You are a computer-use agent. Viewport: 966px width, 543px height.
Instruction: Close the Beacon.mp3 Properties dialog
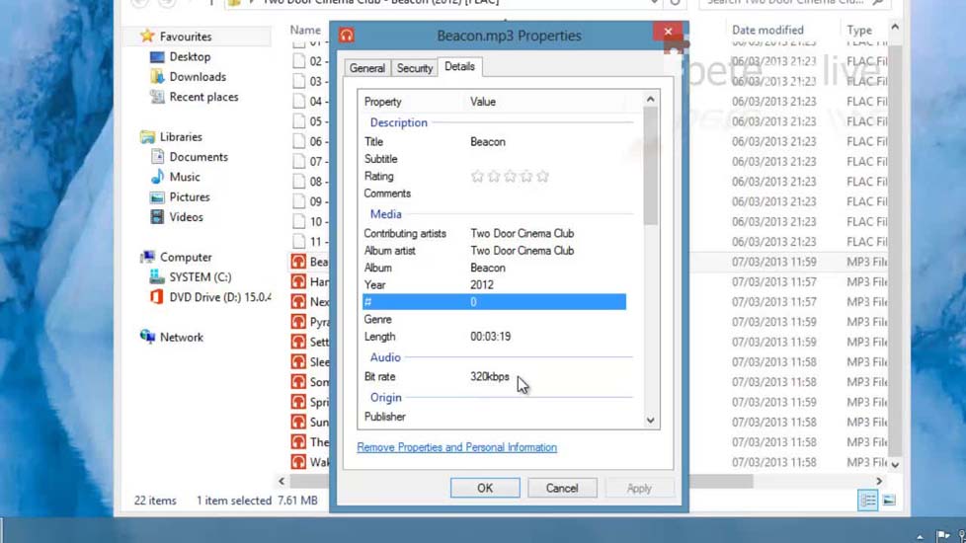coord(669,32)
